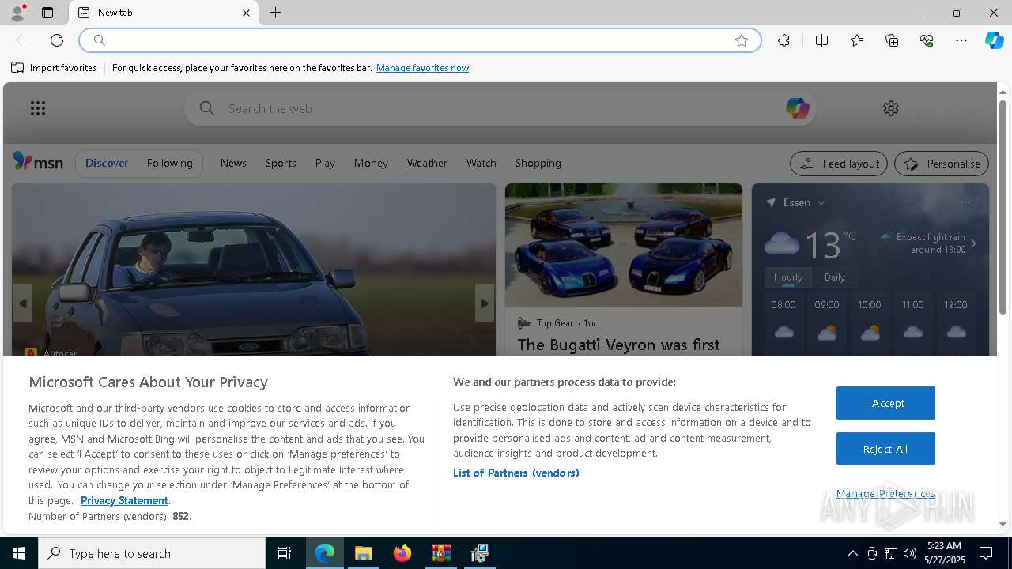Image resolution: width=1012 pixels, height=569 pixels.
Task: Click the page vertical scrollbar
Action: [1003, 207]
